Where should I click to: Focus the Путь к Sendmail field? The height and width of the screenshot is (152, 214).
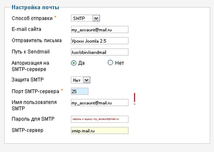[100, 52]
